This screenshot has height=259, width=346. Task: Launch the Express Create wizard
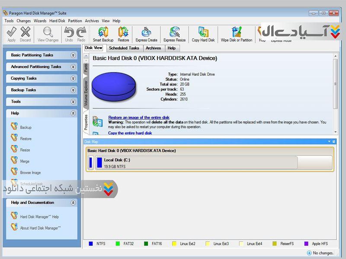click(x=146, y=33)
